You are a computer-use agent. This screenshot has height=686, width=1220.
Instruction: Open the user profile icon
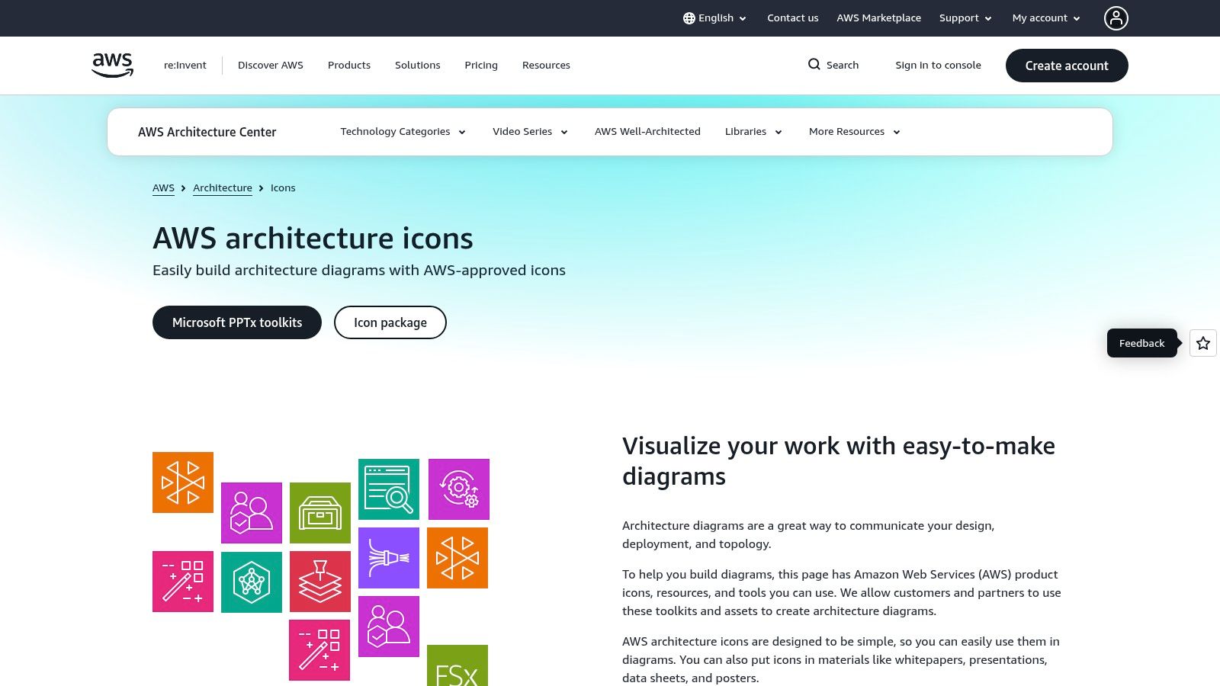(x=1116, y=18)
